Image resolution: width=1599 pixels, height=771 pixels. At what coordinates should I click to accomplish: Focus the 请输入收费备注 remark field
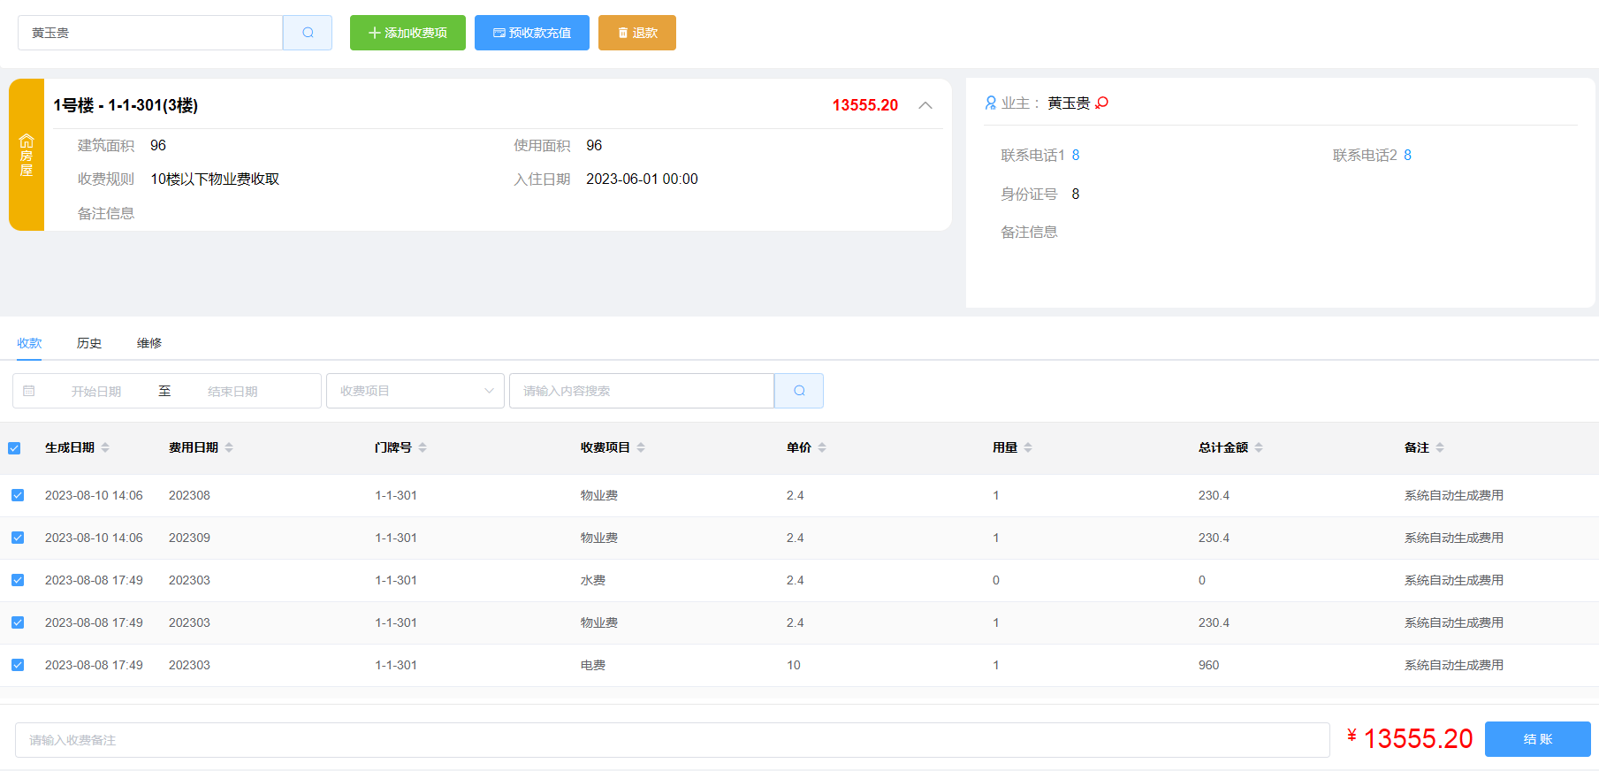(672, 740)
